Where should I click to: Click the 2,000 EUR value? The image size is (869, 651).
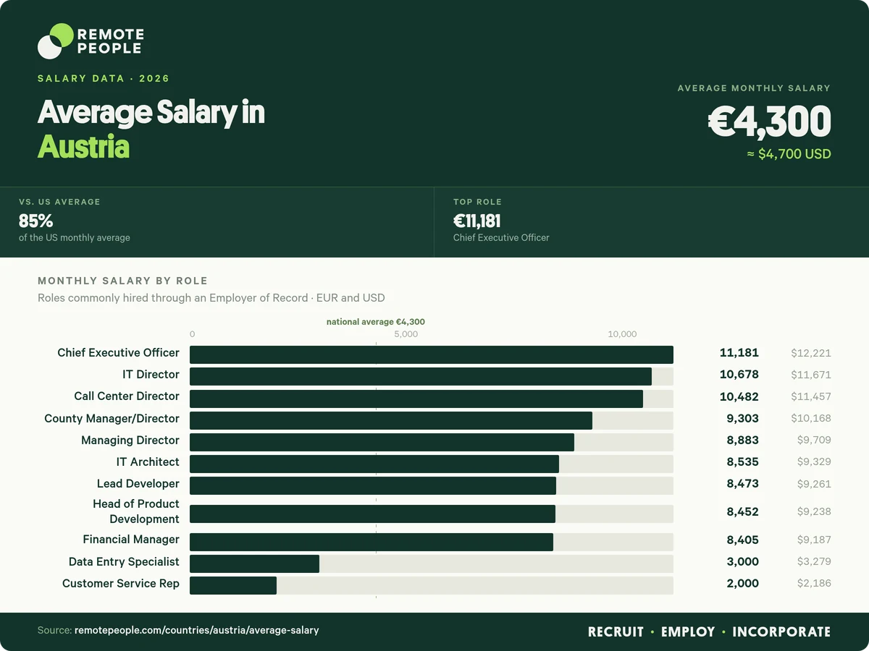pyautogui.click(x=743, y=583)
